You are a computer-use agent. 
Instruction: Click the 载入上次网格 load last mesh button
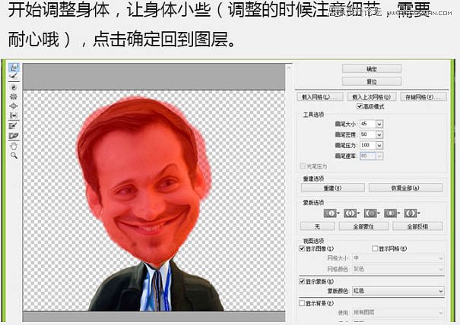tap(371, 97)
